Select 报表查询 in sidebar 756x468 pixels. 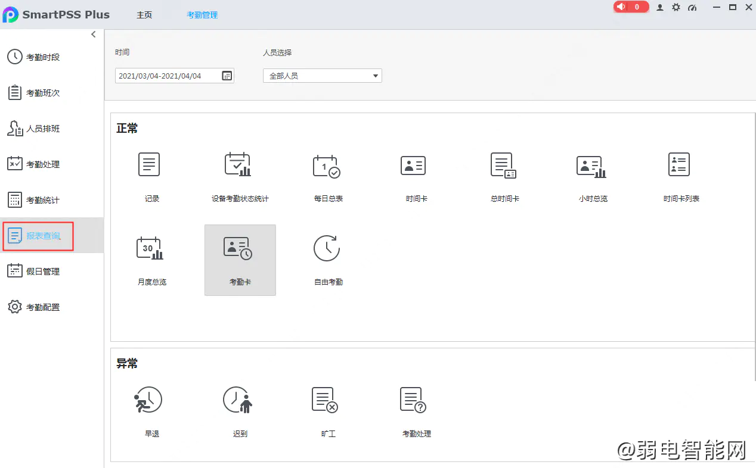(x=52, y=236)
